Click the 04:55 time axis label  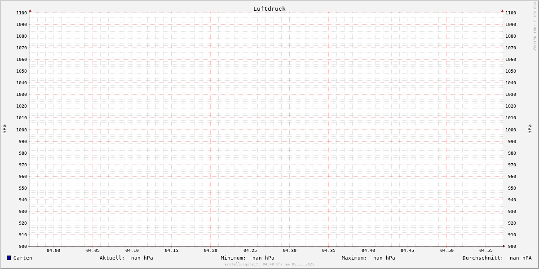point(486,251)
